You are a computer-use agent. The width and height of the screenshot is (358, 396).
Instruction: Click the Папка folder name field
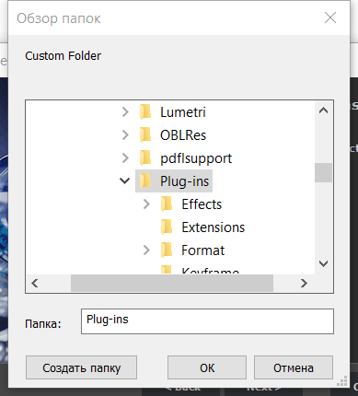click(207, 321)
